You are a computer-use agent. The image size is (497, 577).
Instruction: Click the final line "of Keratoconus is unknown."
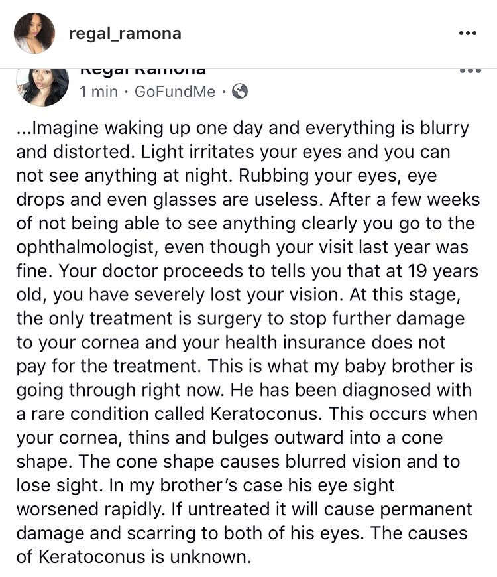(134, 556)
